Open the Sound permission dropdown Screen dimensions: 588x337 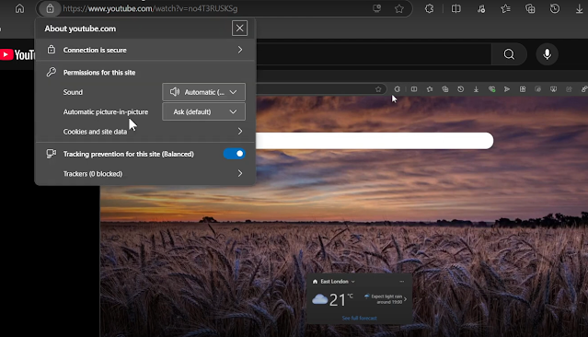(x=203, y=92)
